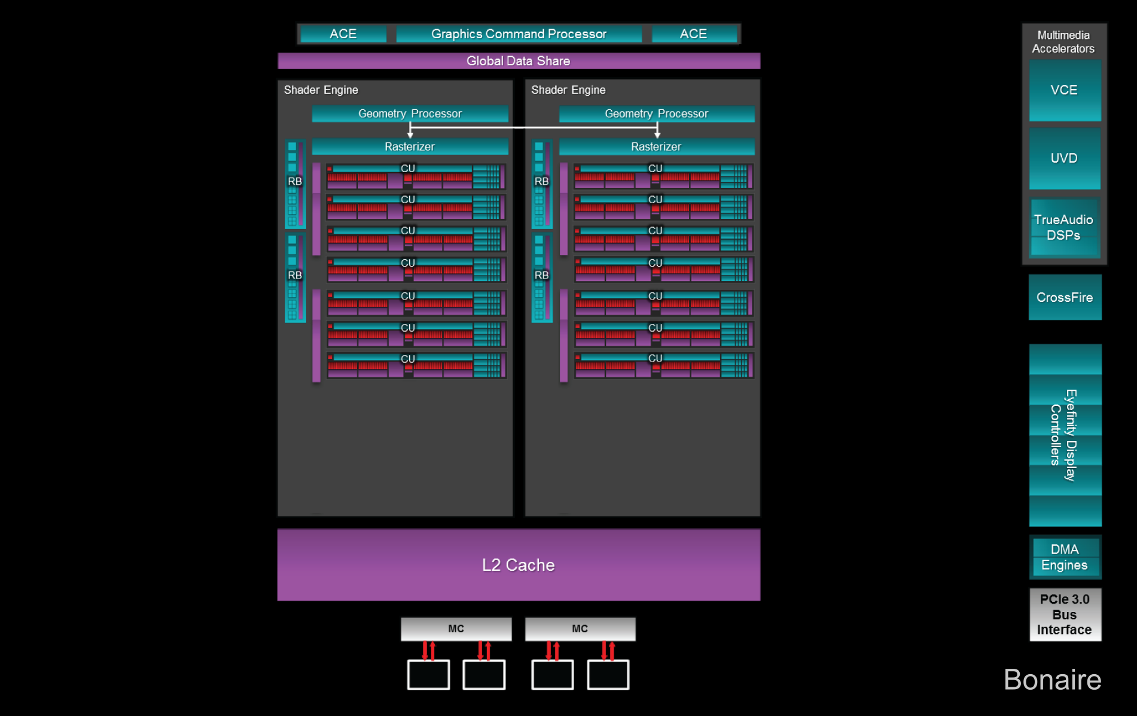Select the VCE block
Viewport: 1137px width, 716px height.
1065,90
